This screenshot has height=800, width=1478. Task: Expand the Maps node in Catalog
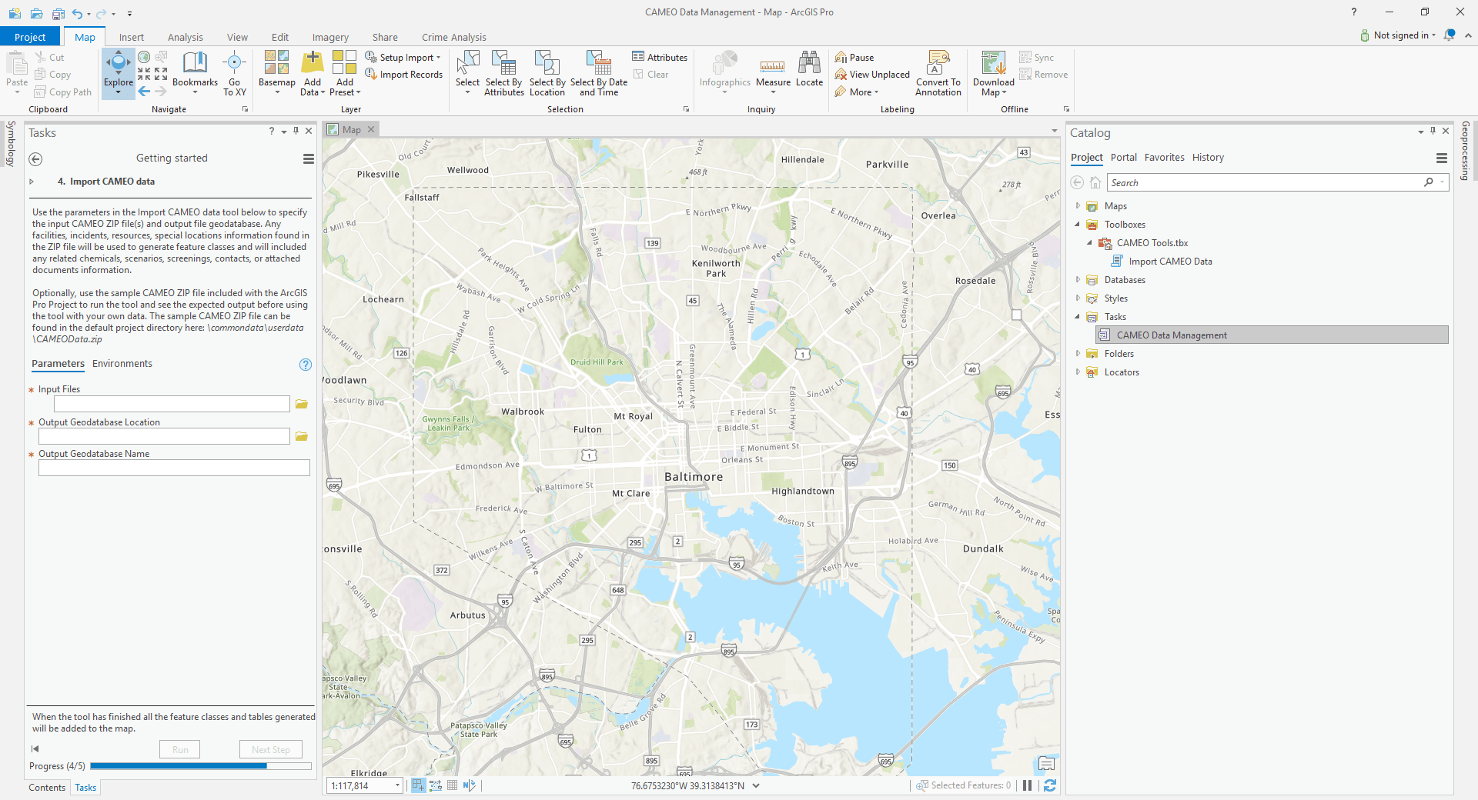[x=1078, y=206]
